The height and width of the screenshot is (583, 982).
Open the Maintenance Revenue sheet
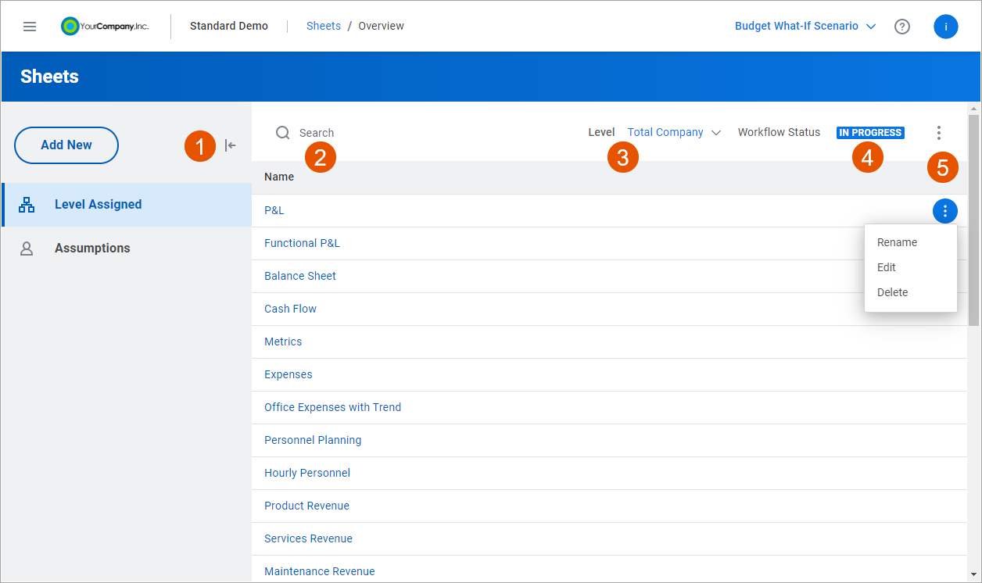[320, 572]
